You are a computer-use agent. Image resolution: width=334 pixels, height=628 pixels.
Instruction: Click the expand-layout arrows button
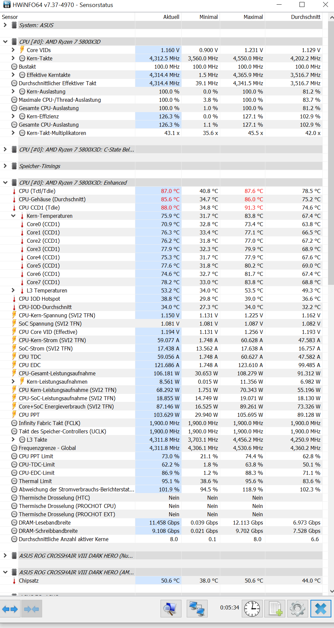click(10, 609)
